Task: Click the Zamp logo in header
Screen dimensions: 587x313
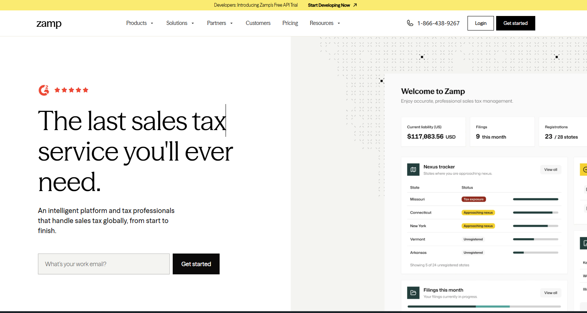Action: (49, 23)
